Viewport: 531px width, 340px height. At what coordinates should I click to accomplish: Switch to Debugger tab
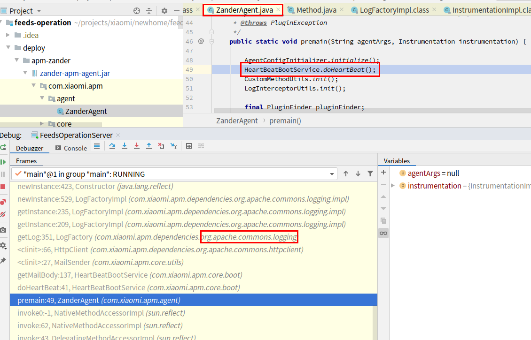[30, 148]
